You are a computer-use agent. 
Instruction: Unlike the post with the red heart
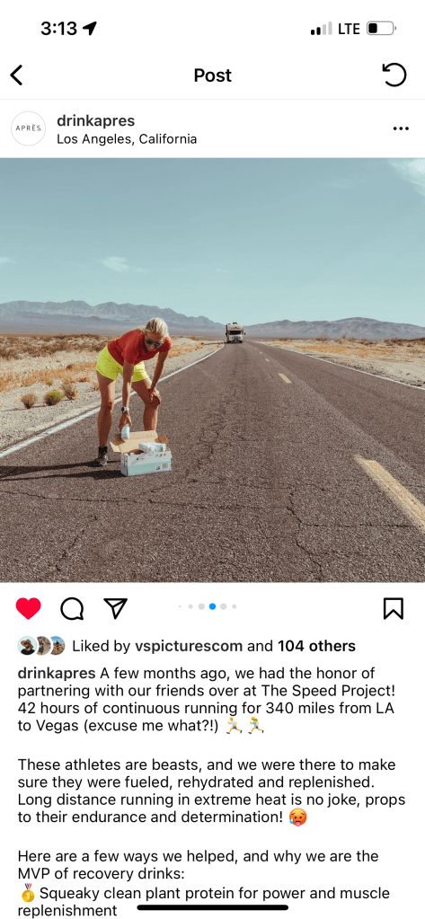tap(28, 608)
